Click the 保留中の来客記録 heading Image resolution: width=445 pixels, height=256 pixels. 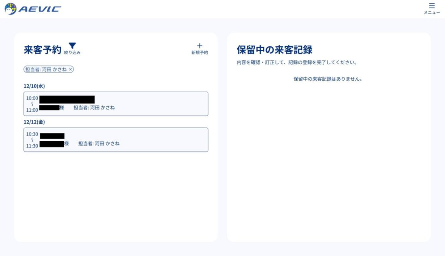click(274, 50)
